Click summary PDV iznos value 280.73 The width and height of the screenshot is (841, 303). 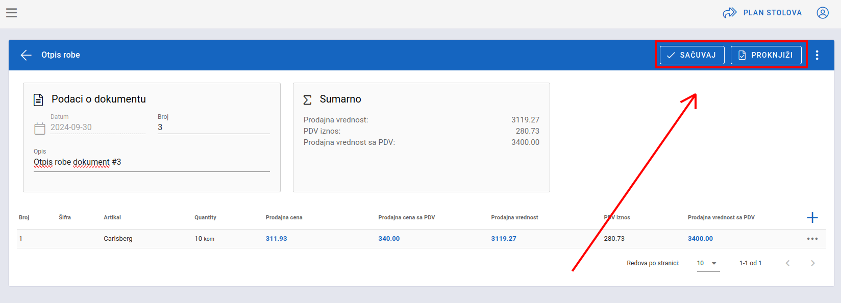527,131
